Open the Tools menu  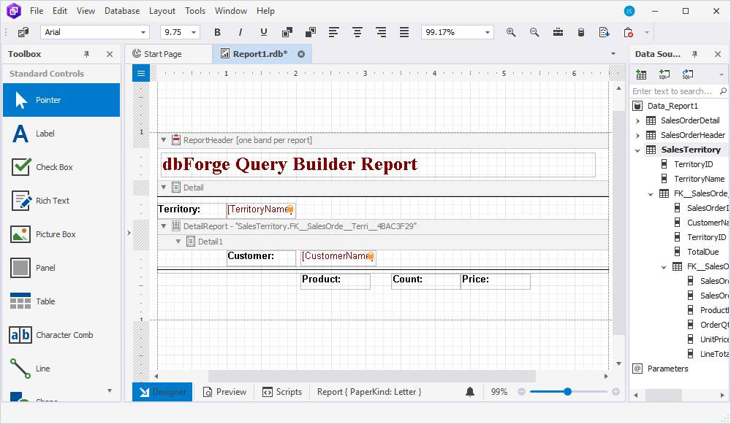tap(195, 11)
